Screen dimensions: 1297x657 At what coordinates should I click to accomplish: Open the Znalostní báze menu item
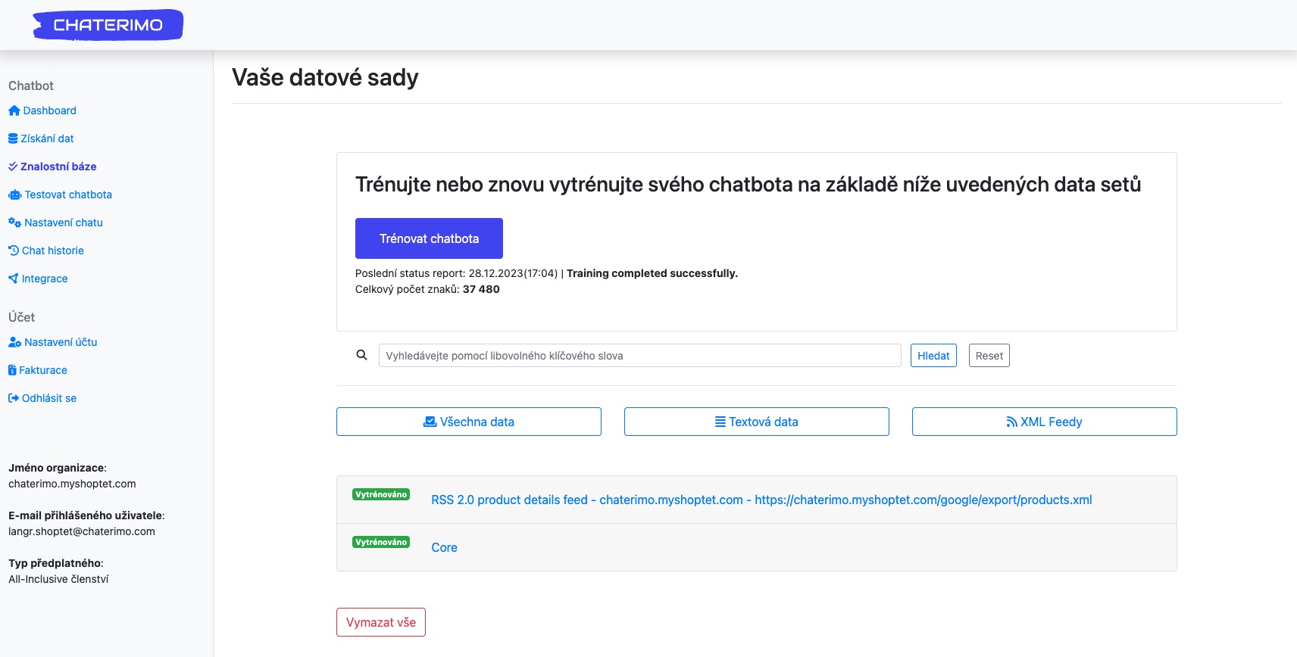(52, 167)
